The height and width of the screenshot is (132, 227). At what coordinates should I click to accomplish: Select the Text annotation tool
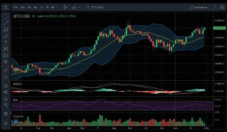point(6,42)
